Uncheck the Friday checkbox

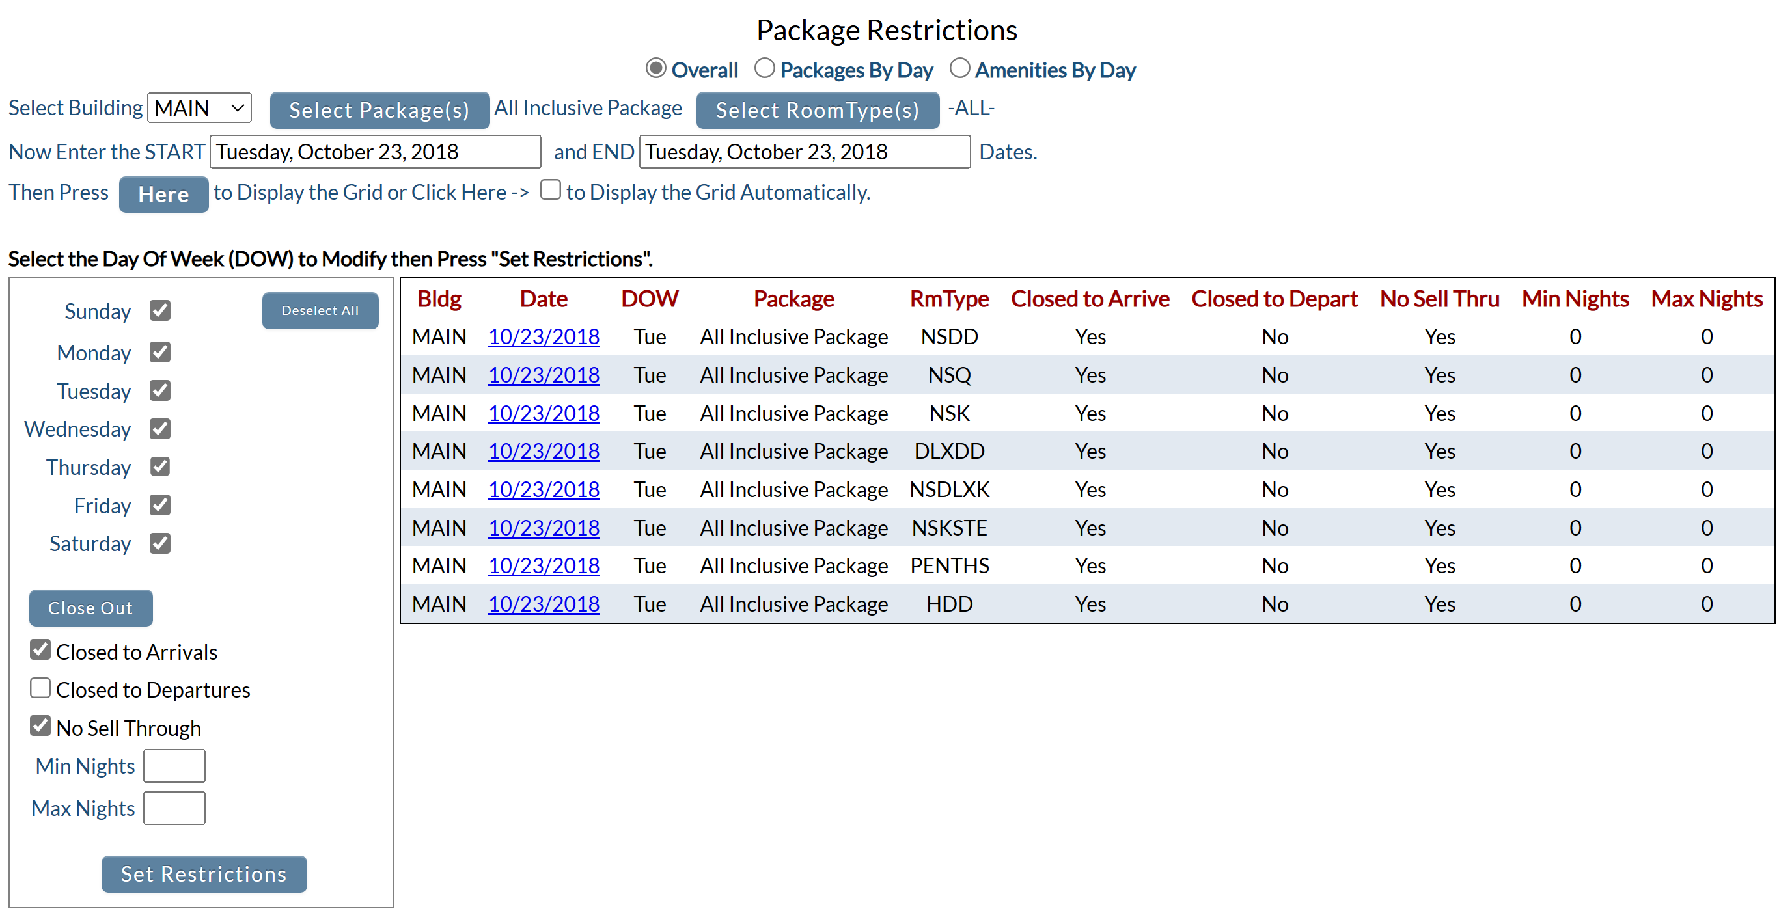160,505
